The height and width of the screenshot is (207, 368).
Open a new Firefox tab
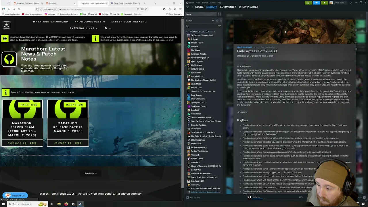pyautogui.click(x=144, y=3)
